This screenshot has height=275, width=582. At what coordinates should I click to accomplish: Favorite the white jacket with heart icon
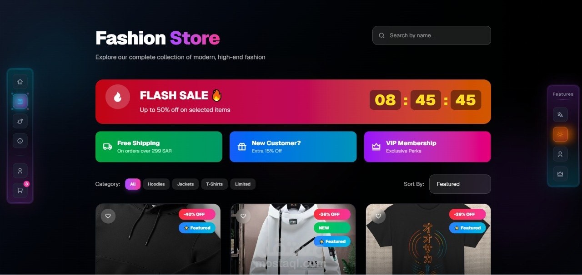pos(243,216)
